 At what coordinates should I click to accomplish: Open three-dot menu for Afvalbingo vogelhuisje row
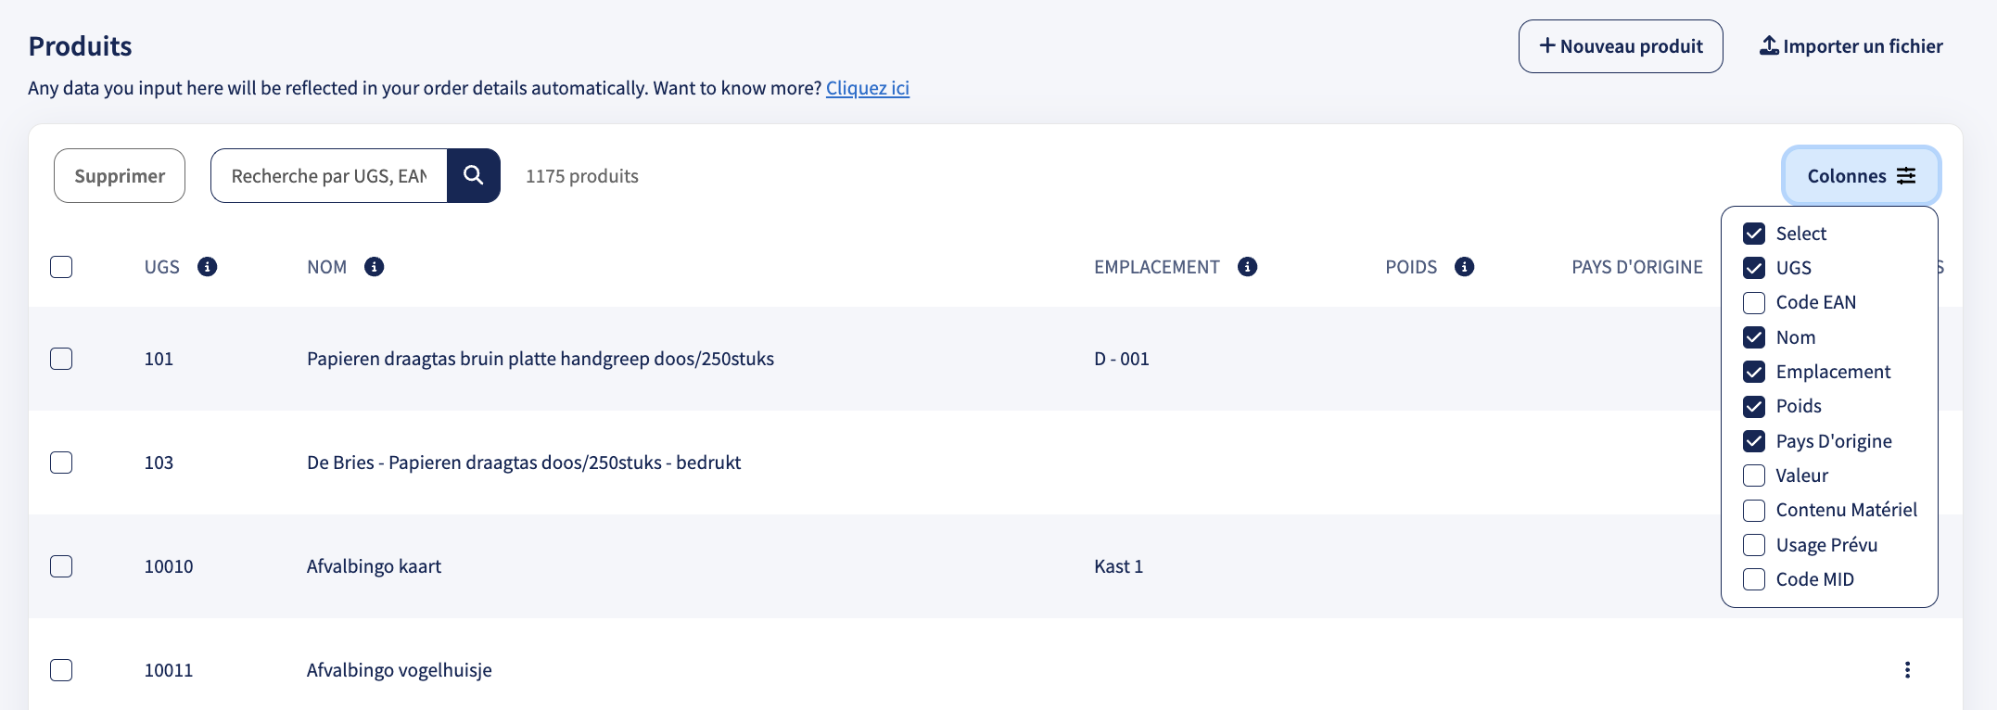(1907, 670)
